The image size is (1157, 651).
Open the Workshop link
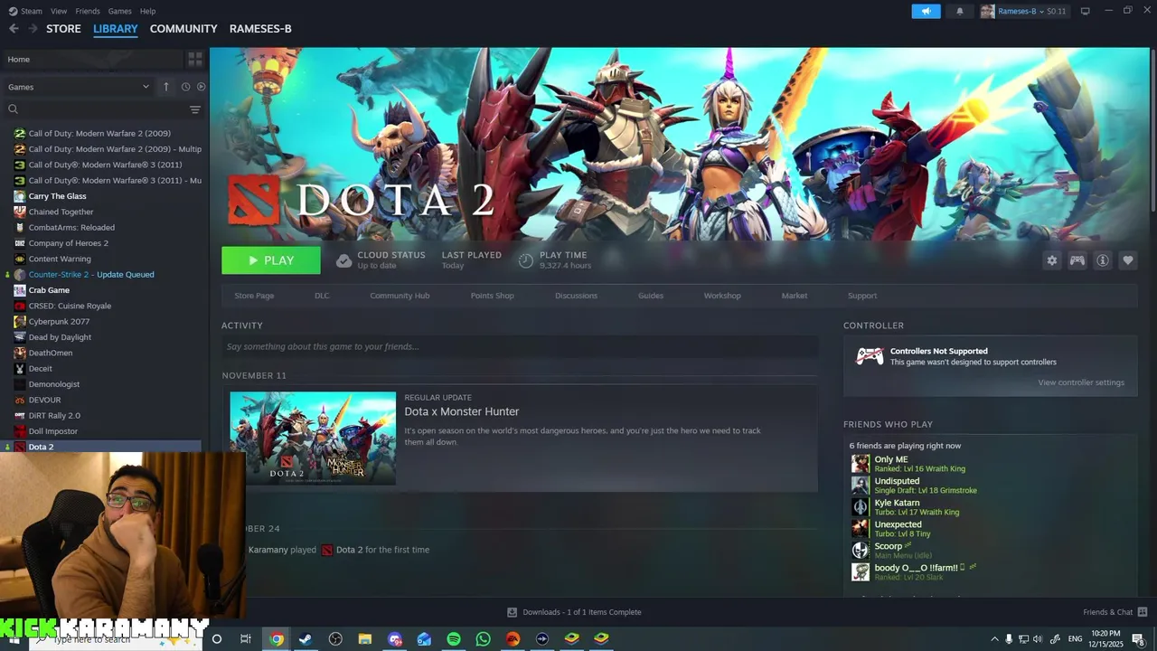click(722, 296)
